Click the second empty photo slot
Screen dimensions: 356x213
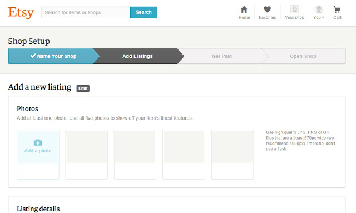pos(87,155)
